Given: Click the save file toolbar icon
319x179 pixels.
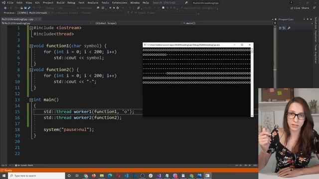Looking at the screenshot, I should pos(25,8).
